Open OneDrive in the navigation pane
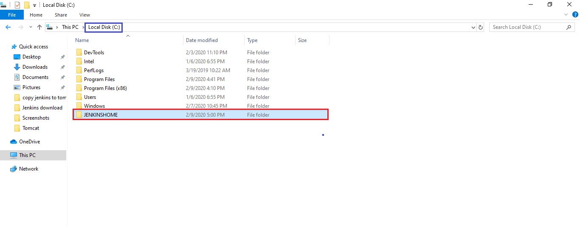The height and width of the screenshot is (227, 580). (x=29, y=142)
